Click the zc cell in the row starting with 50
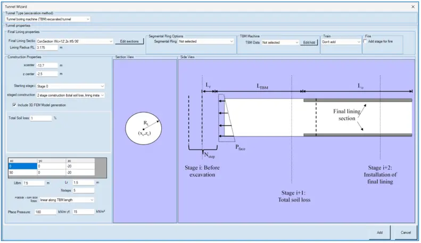The height and width of the screenshot is (243, 421). click(x=80, y=172)
